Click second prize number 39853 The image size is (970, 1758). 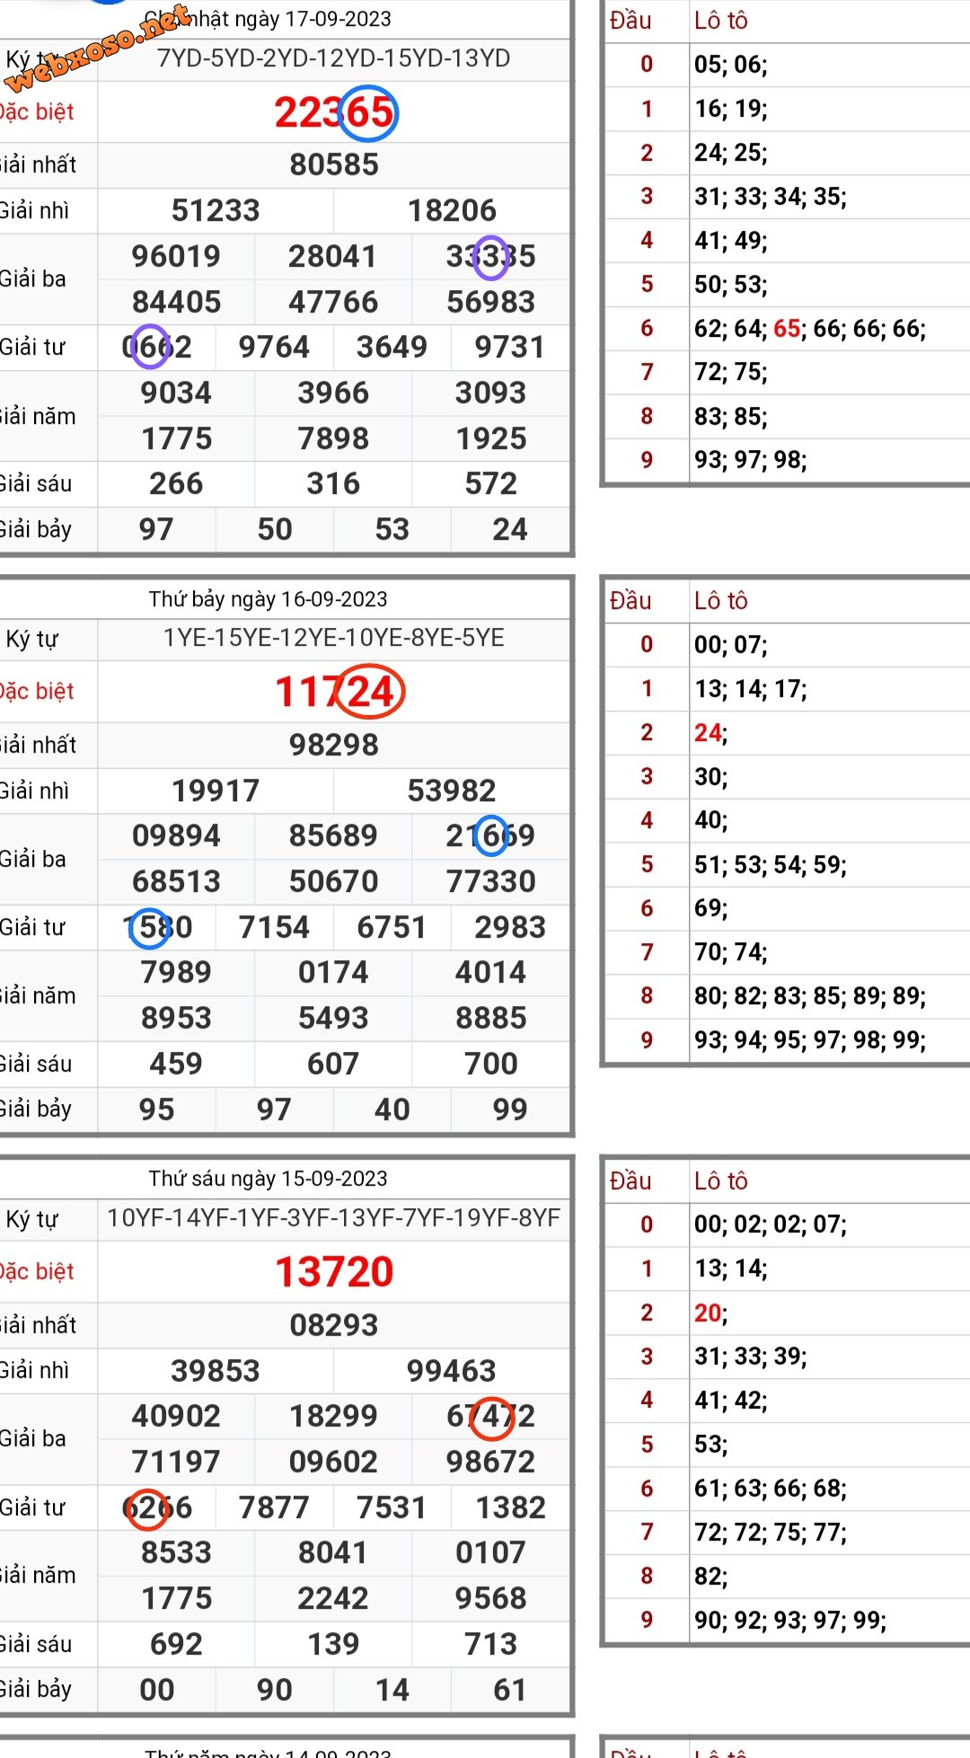click(x=216, y=1372)
